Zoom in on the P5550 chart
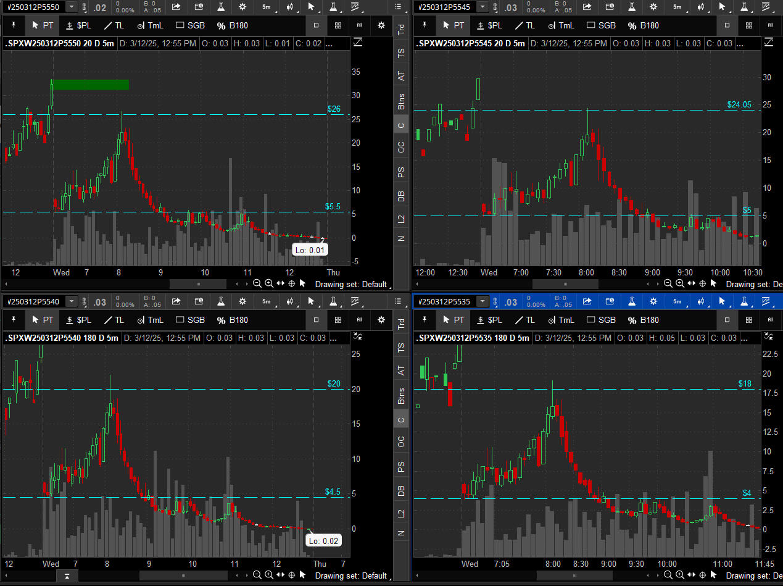783x586 pixels. pyautogui.click(x=269, y=283)
